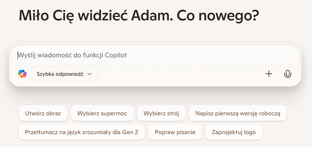312x147 pixels.
Task: Click the chevron beside Szybka odpowiedź
Action: point(90,74)
